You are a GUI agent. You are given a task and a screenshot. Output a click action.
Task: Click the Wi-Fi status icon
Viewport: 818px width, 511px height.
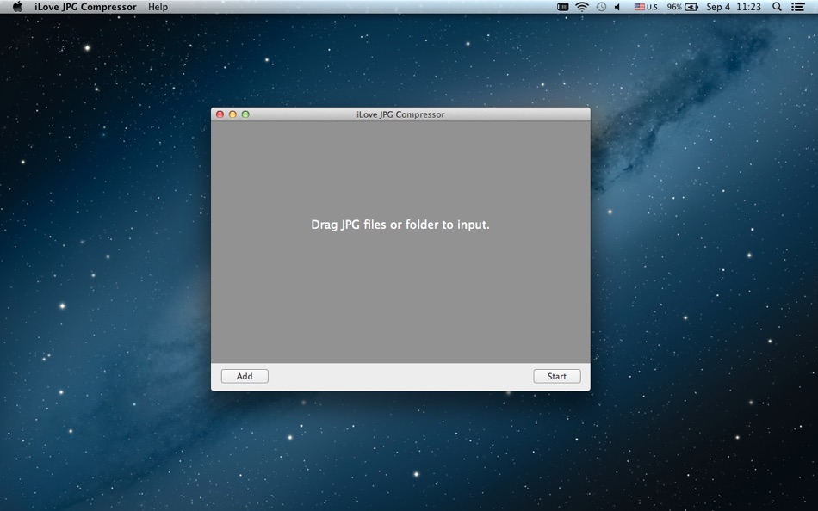(582, 7)
